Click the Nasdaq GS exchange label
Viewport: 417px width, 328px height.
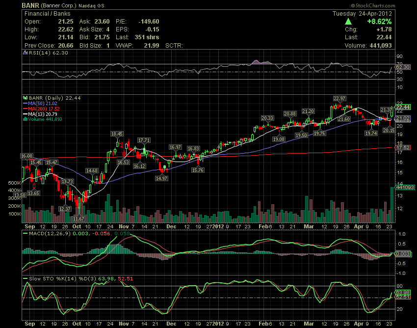pyautogui.click(x=91, y=5)
